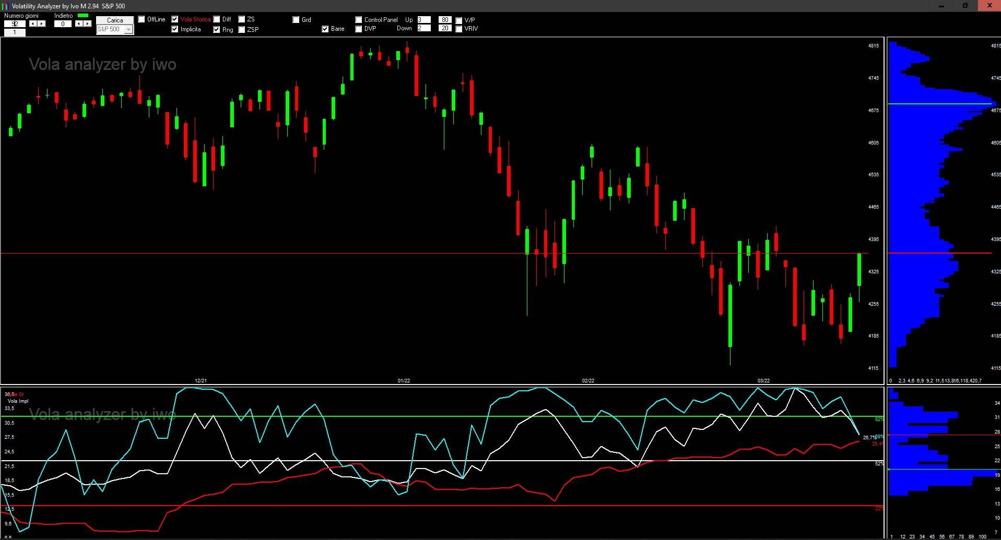Click the Carica button
1001x540 pixels.
pyautogui.click(x=115, y=20)
